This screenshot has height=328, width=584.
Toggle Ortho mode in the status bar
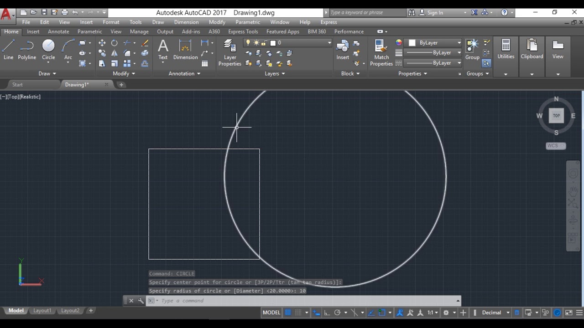point(327,313)
